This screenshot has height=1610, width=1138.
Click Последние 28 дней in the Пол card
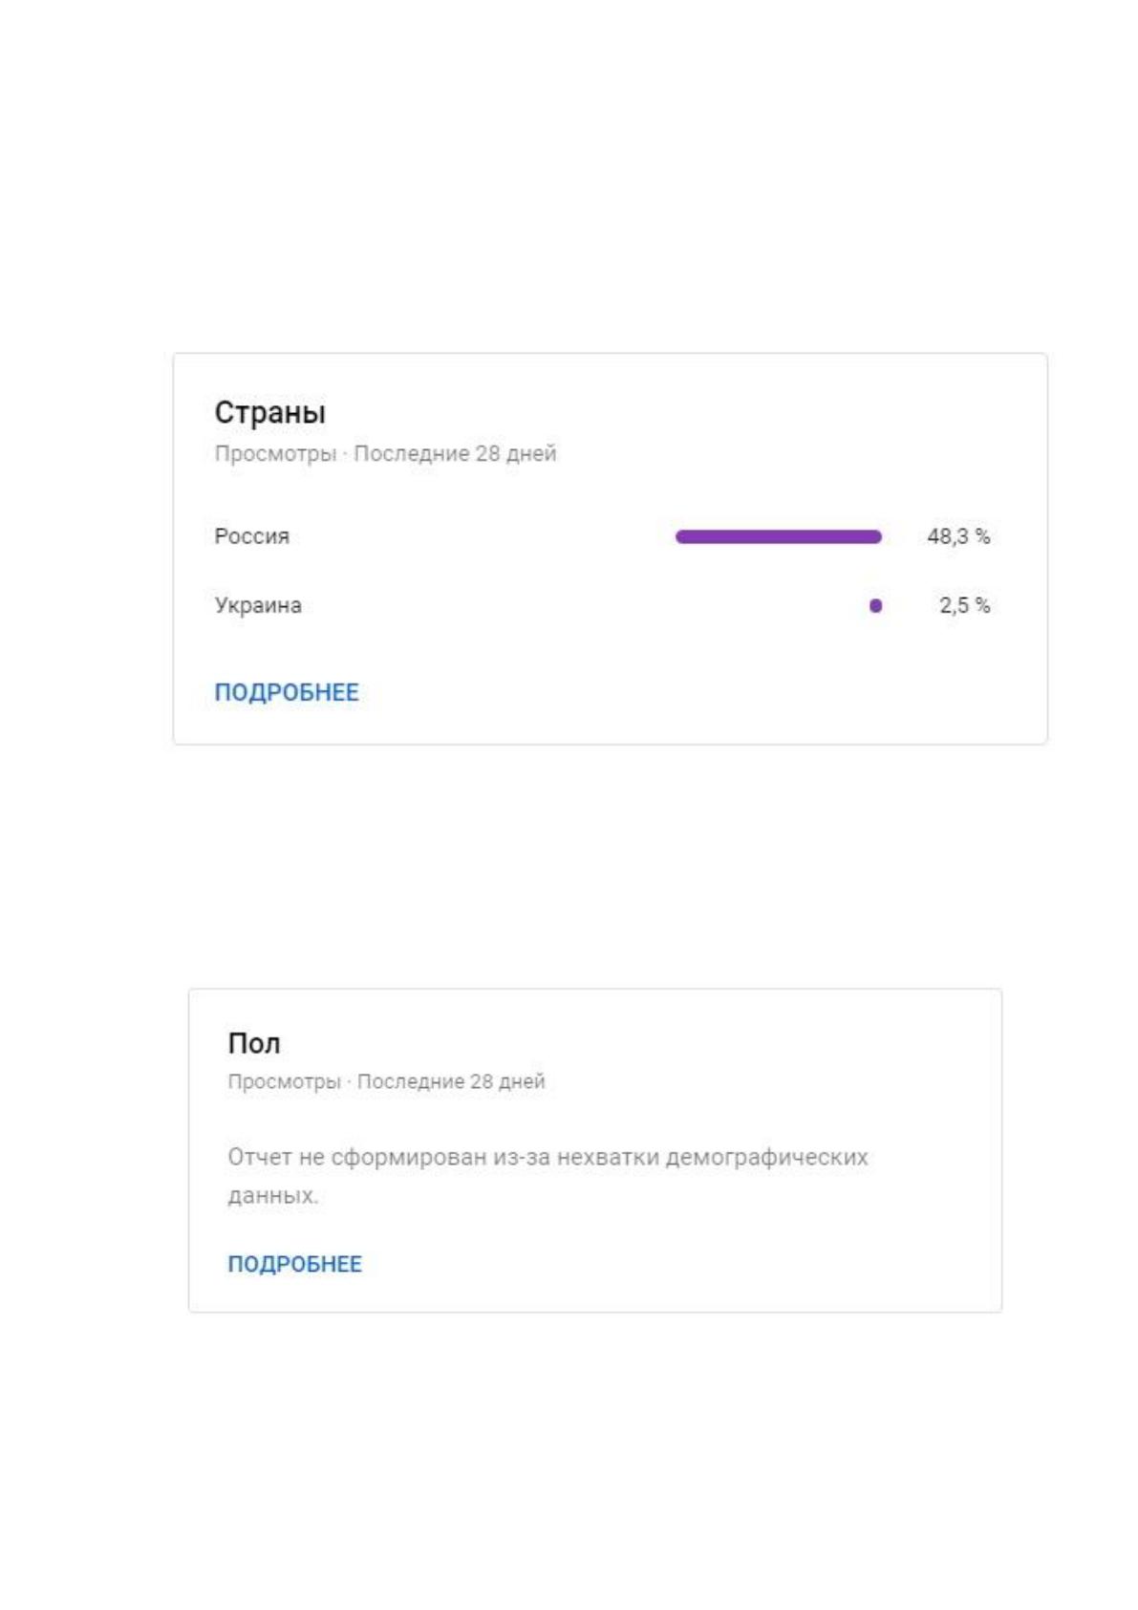[x=451, y=1081]
